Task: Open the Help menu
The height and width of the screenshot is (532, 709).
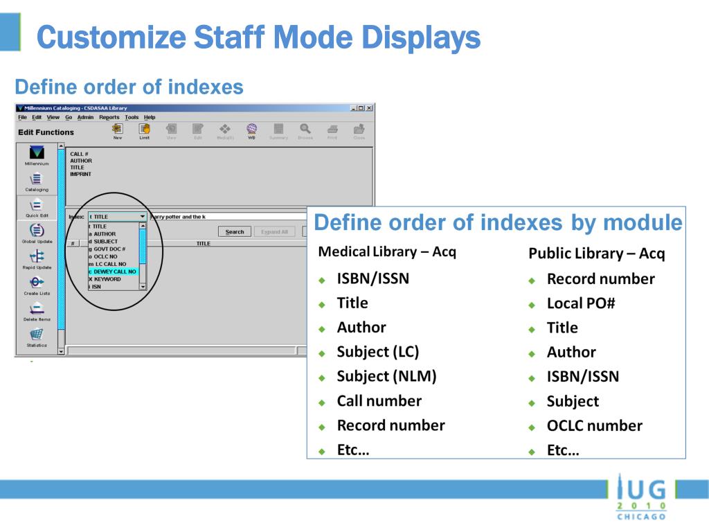Action: tap(150, 117)
